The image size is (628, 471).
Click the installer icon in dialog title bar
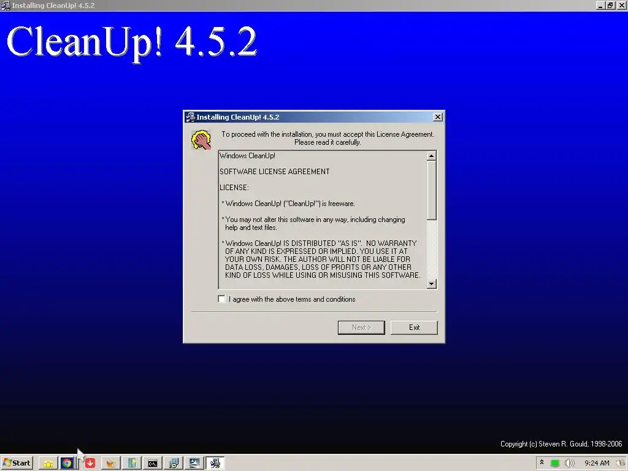(x=190, y=117)
